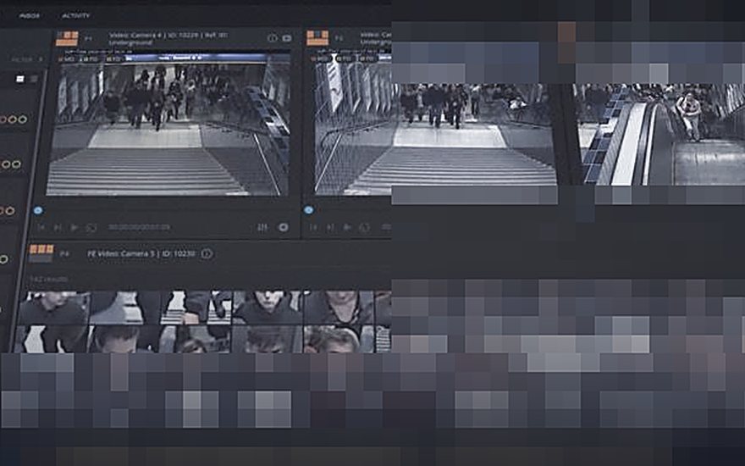Play the second camera video
745x466 pixels.
tap(347, 228)
